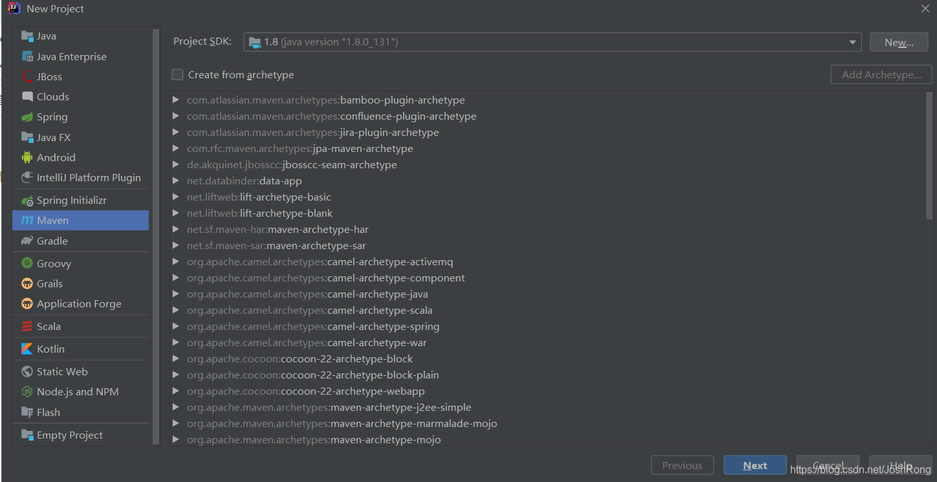This screenshot has height=482, width=937.
Task: Click the Clouds speech-bubble icon
Action: coord(27,96)
